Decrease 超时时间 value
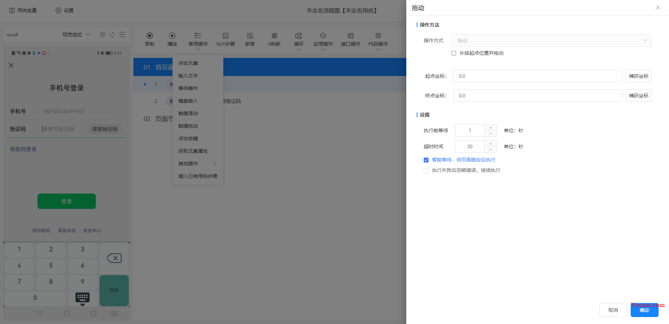 tap(490, 150)
